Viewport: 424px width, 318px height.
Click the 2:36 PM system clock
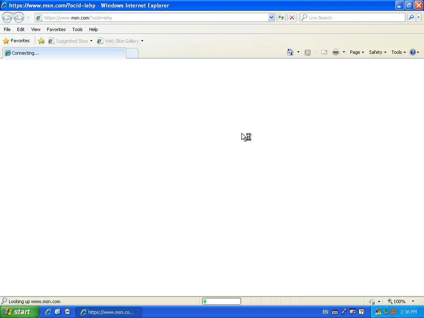click(x=409, y=312)
